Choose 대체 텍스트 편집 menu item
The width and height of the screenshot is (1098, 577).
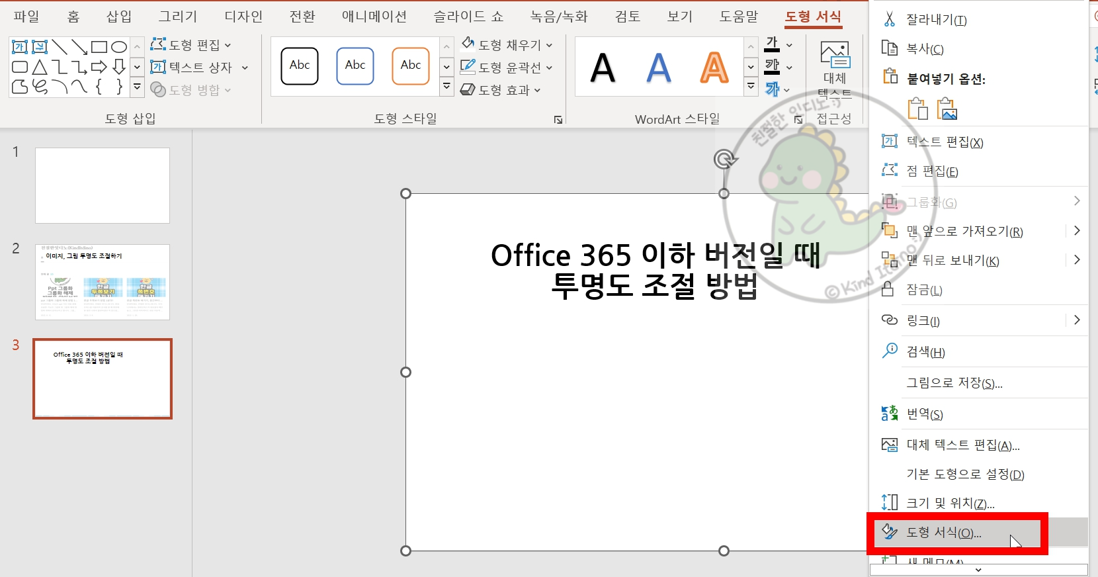pos(978,445)
